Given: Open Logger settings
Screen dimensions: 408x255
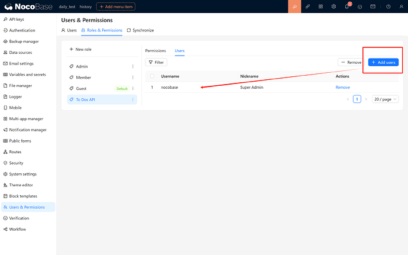Looking at the screenshot, I should click(28, 96).
